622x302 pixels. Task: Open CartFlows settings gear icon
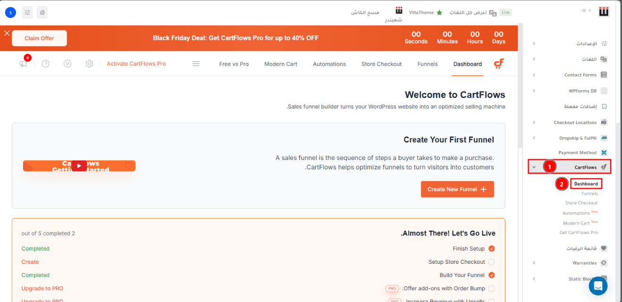click(x=89, y=64)
